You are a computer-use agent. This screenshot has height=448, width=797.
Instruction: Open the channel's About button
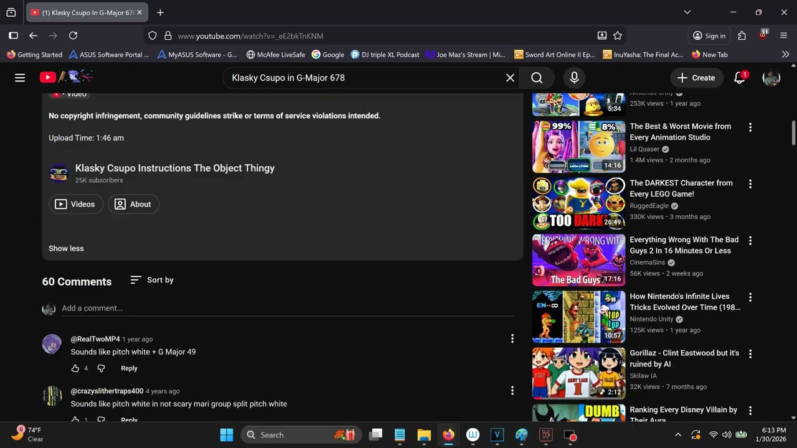pos(134,204)
